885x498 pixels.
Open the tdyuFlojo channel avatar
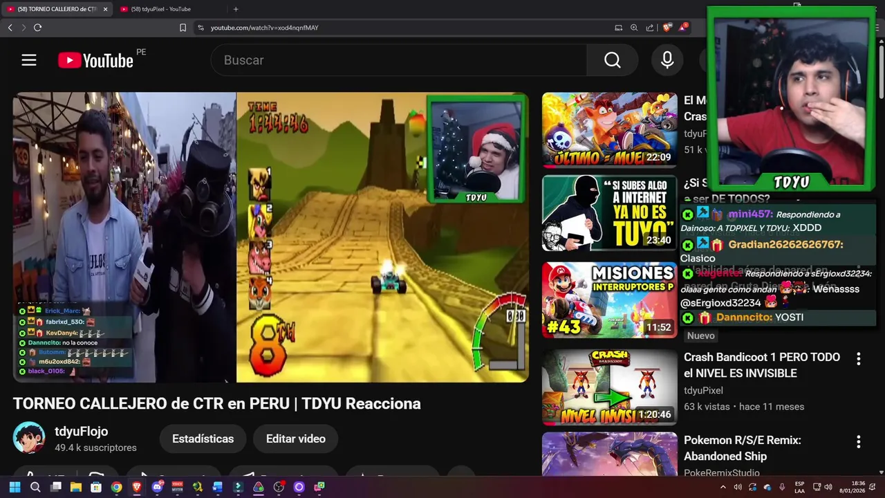(29, 439)
